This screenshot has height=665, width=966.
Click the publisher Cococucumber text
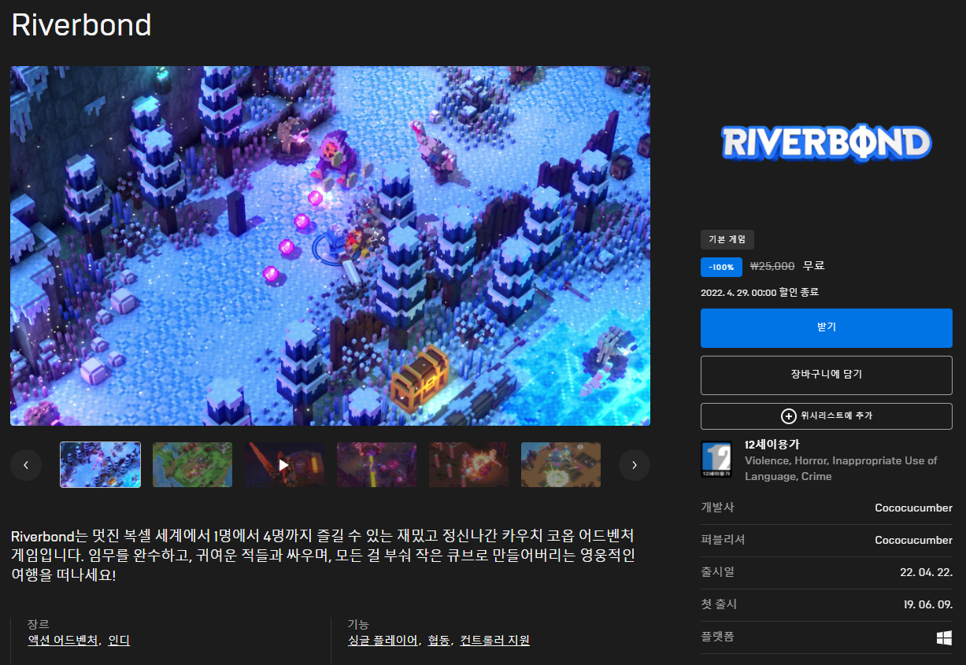pos(913,541)
